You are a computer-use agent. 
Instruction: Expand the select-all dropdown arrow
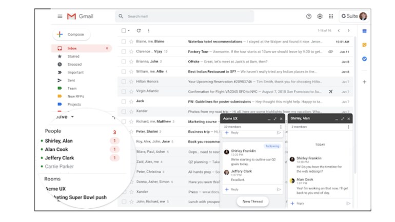[x=129, y=31]
